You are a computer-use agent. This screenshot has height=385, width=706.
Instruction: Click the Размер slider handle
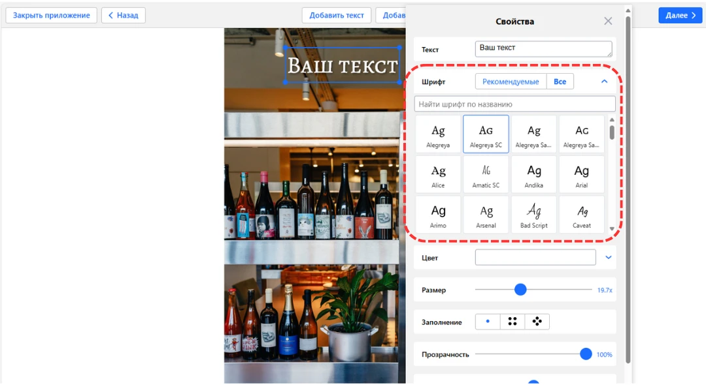pos(520,290)
